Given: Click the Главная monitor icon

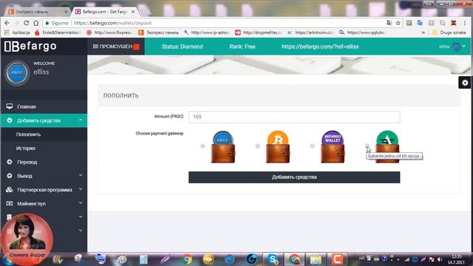Looking at the screenshot, I should (10, 106).
